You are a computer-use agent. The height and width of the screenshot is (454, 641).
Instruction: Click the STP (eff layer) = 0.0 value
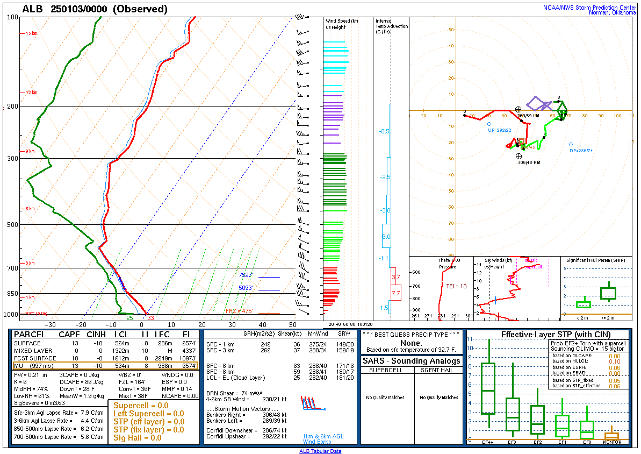coord(149,422)
